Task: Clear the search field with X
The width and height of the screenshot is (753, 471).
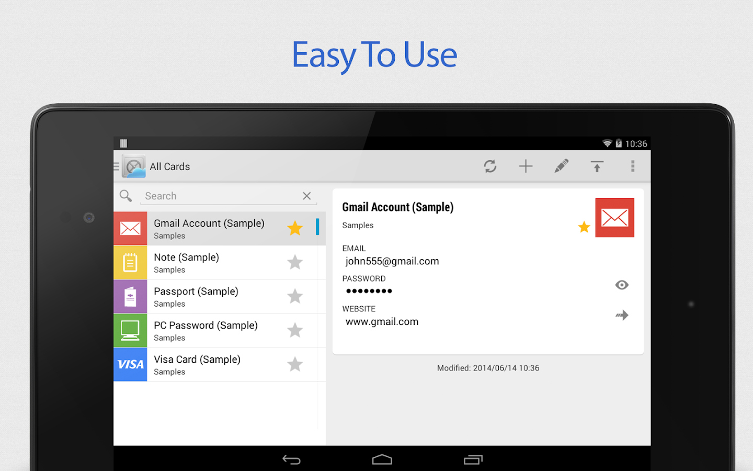Action: pyautogui.click(x=307, y=196)
